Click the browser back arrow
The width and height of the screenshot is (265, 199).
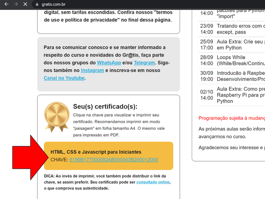6,4
